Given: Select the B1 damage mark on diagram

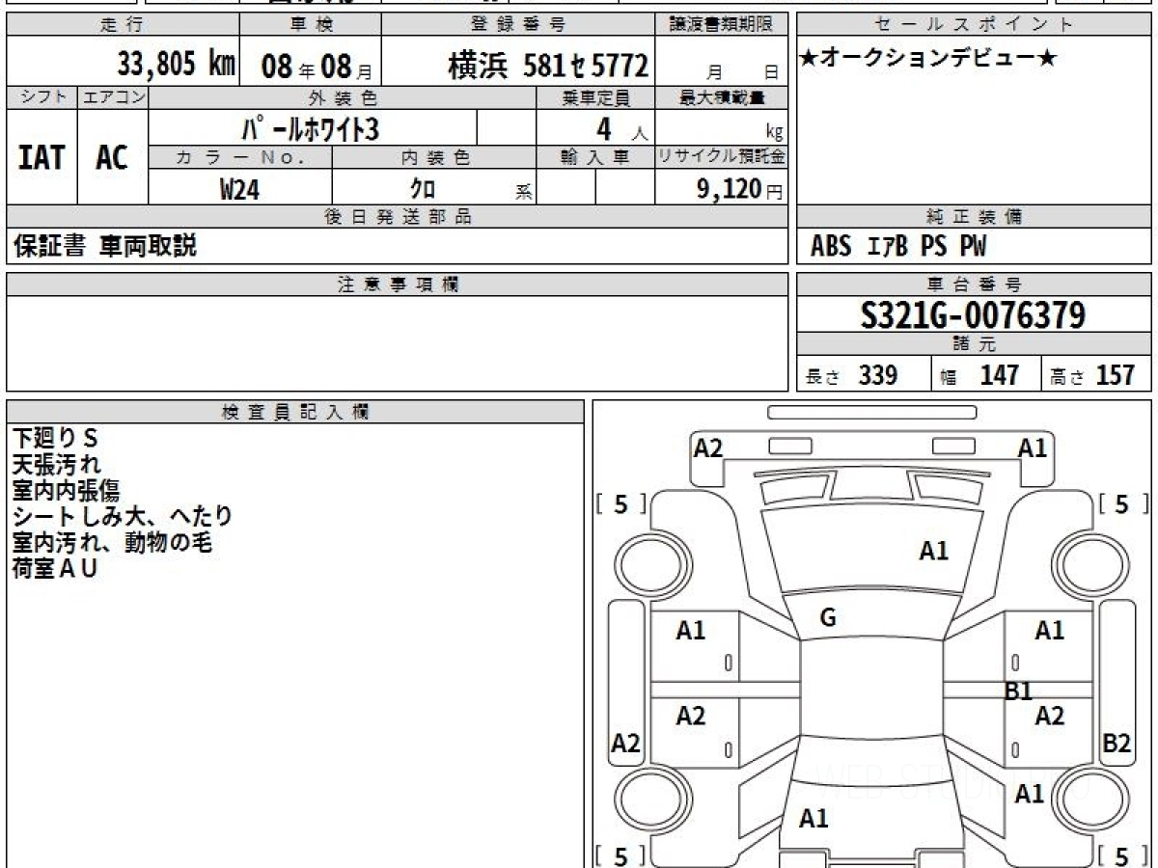Looking at the screenshot, I should (x=1019, y=692).
